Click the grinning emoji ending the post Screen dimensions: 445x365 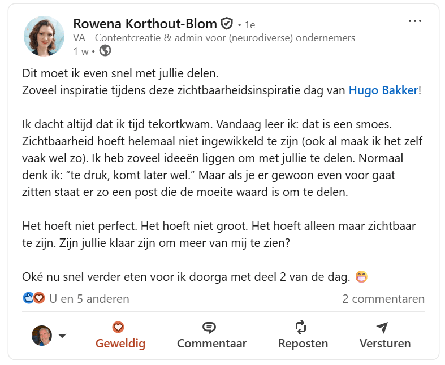(361, 277)
